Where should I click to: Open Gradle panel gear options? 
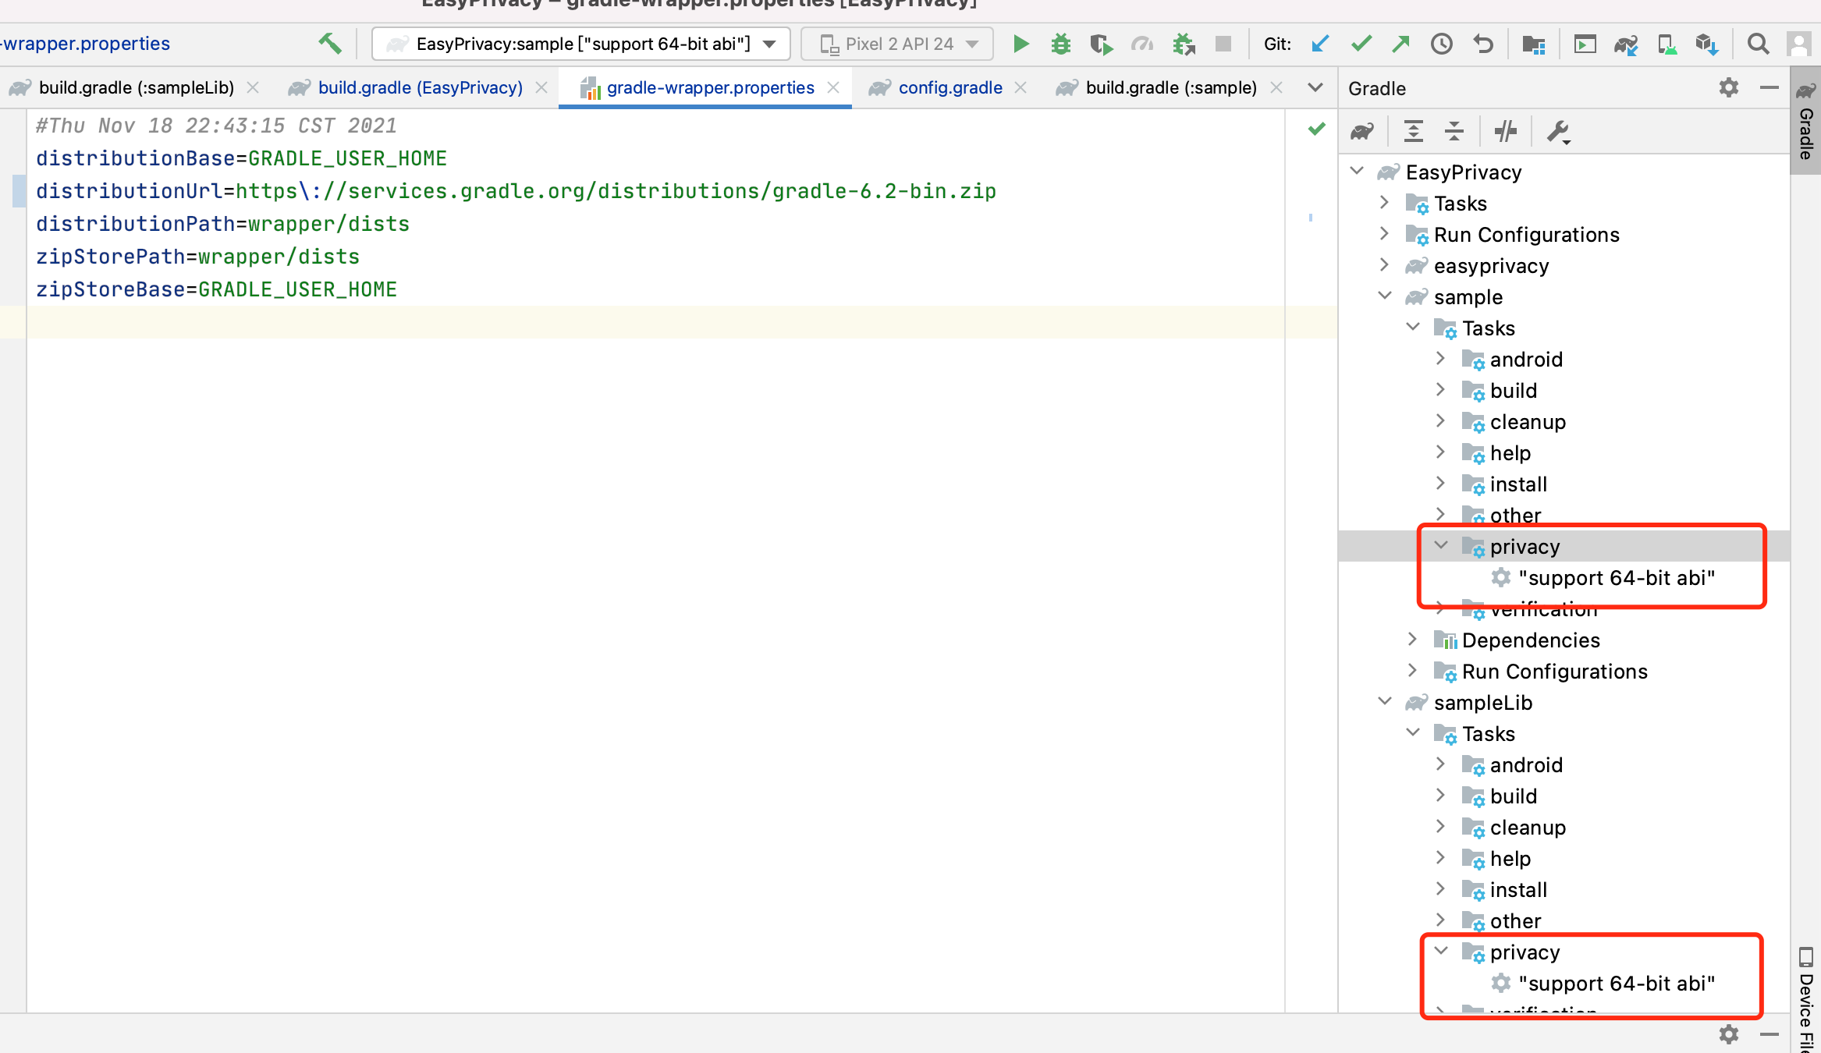(x=1729, y=87)
